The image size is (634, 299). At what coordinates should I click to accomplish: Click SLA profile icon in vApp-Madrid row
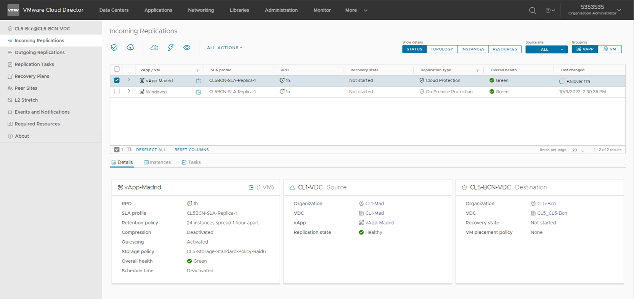coord(198,81)
